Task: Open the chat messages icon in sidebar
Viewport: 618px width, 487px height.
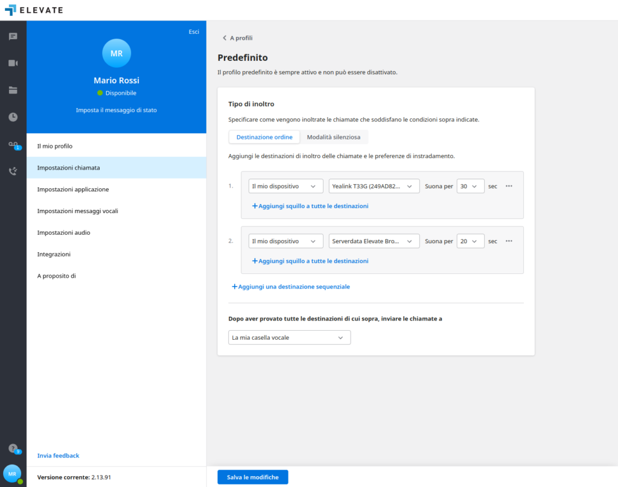Action: [x=13, y=37]
